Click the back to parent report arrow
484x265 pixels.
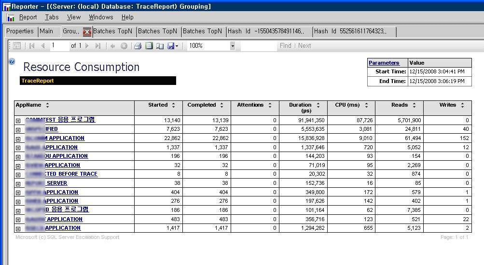click(112, 46)
